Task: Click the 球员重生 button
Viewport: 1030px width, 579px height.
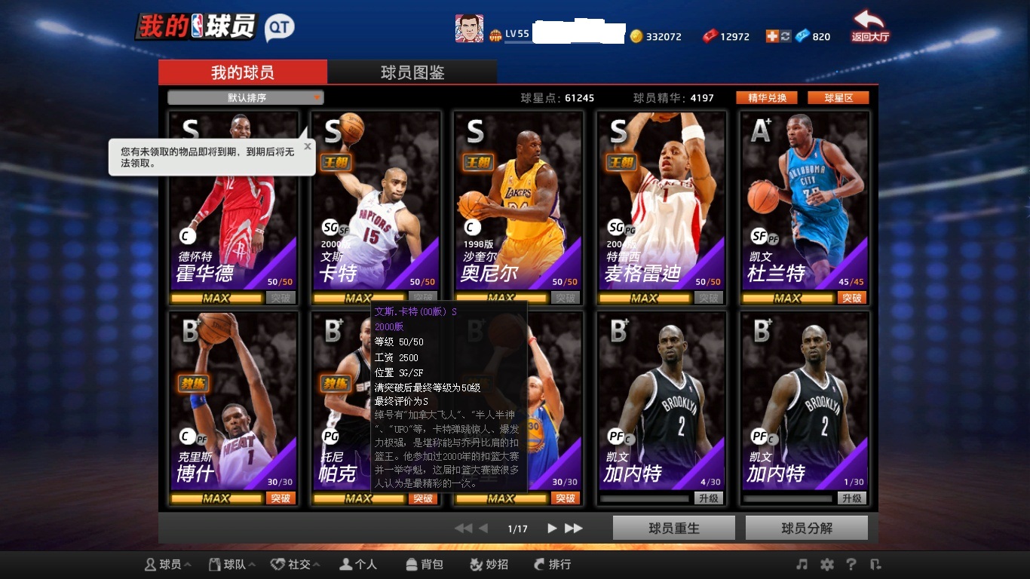Action: click(674, 528)
